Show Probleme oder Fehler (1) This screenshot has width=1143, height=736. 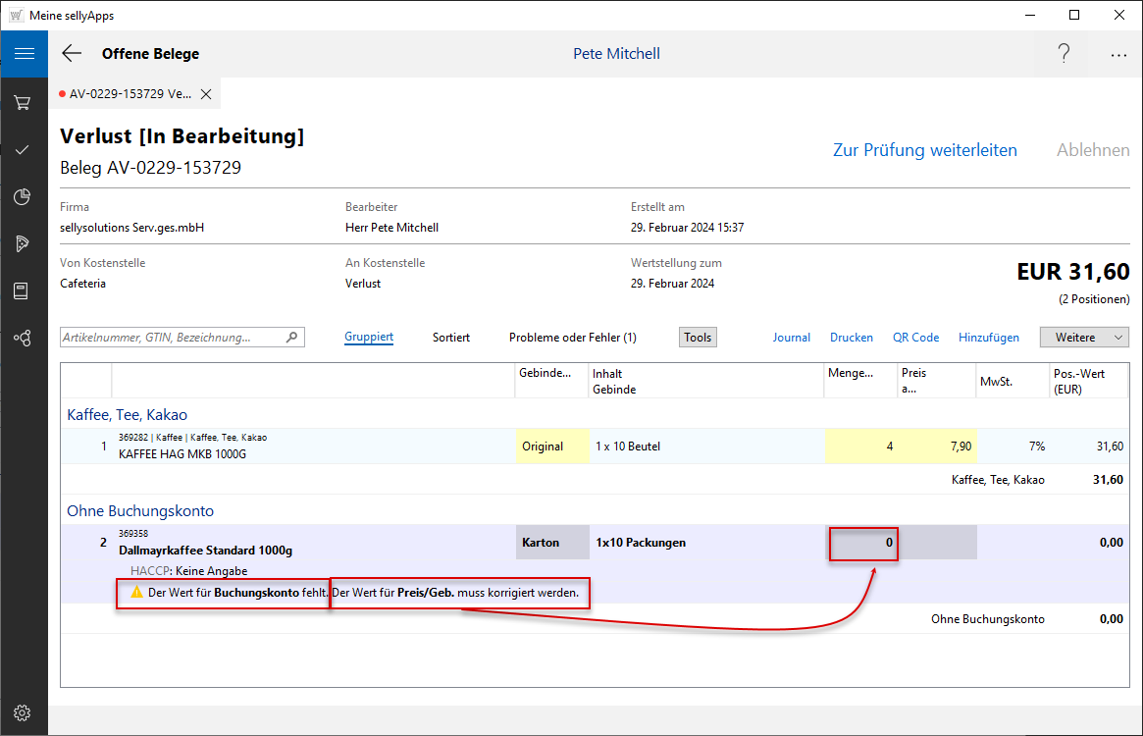coord(572,338)
